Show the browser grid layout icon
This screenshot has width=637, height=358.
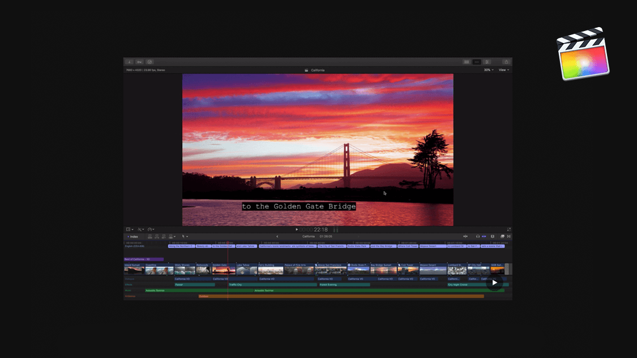tap(467, 62)
